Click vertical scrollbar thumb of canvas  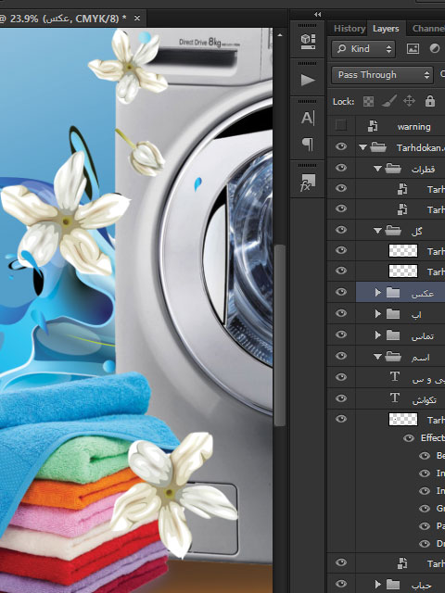(x=279, y=335)
